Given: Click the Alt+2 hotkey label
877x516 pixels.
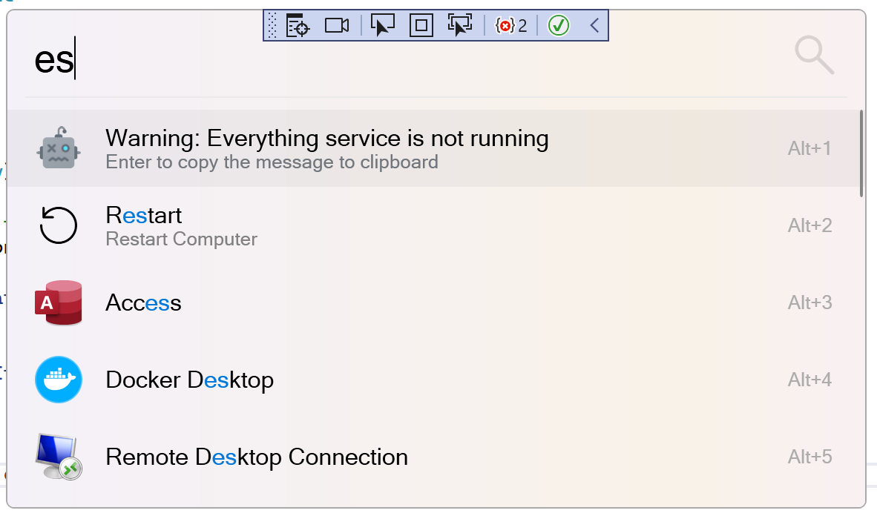Looking at the screenshot, I should [x=809, y=225].
